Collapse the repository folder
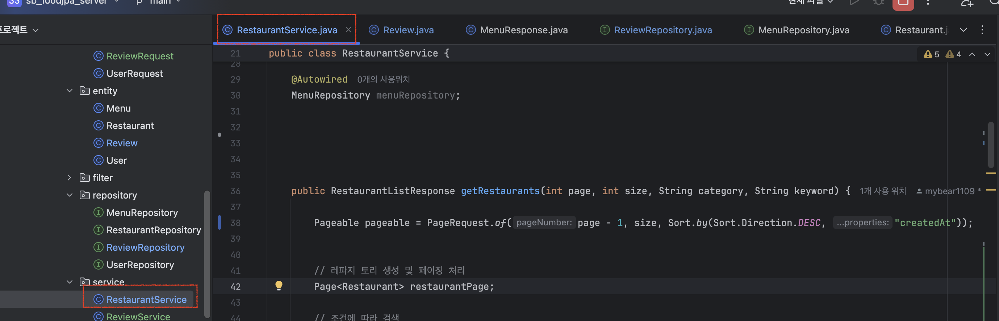This screenshot has width=999, height=321. (70, 195)
